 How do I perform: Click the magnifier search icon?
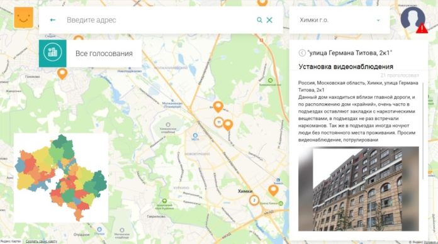[259, 20]
